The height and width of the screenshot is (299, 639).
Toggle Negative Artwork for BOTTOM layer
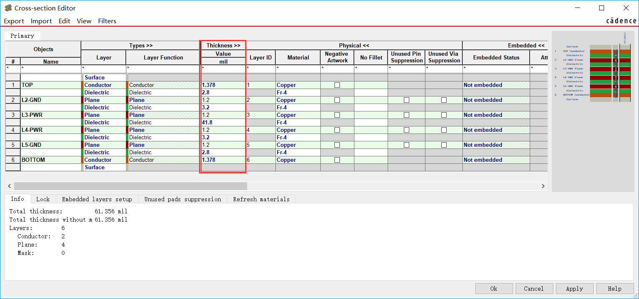[x=337, y=160]
